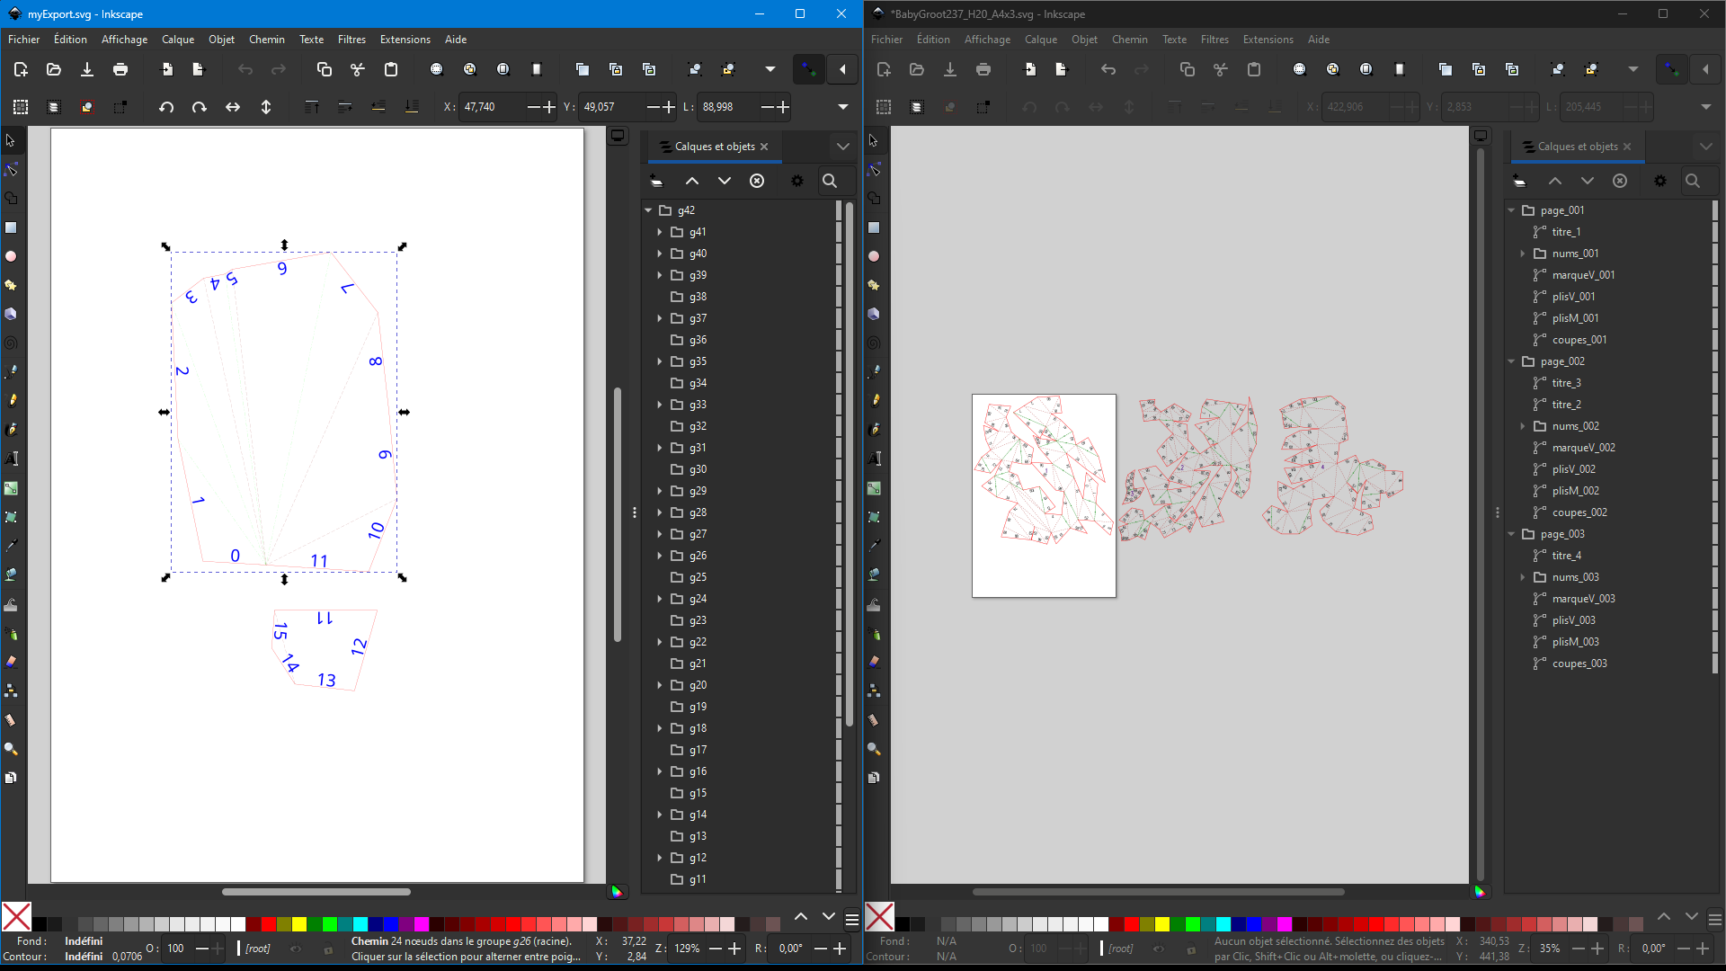
Task: Move layer up in myExport layers panel
Action: 692,181
